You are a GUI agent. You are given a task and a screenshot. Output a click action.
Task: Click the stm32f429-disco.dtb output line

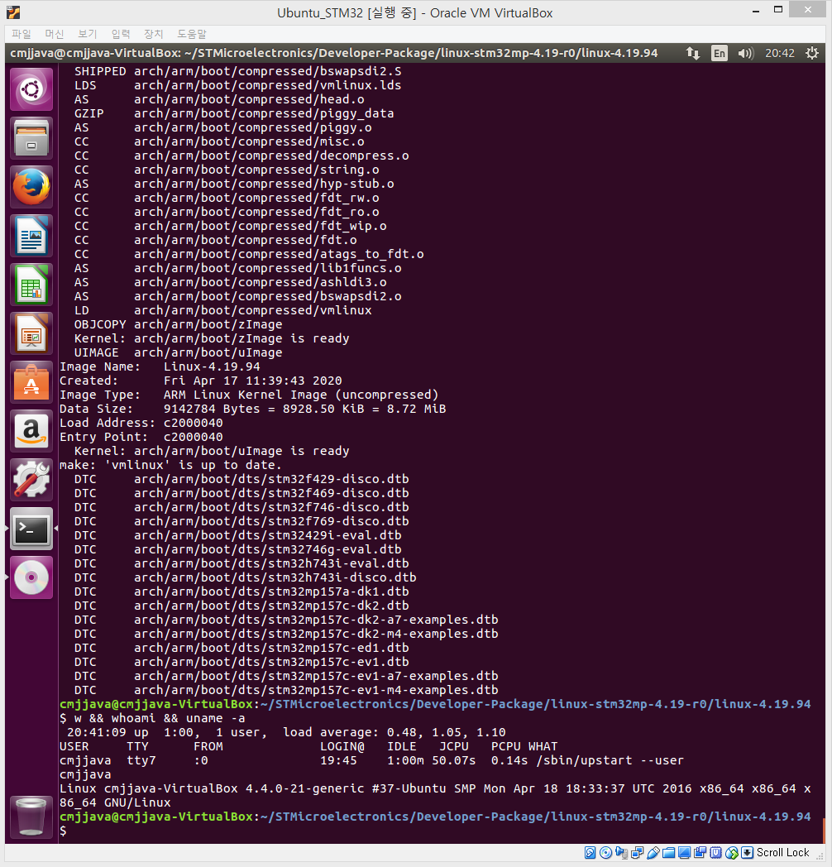(241, 479)
